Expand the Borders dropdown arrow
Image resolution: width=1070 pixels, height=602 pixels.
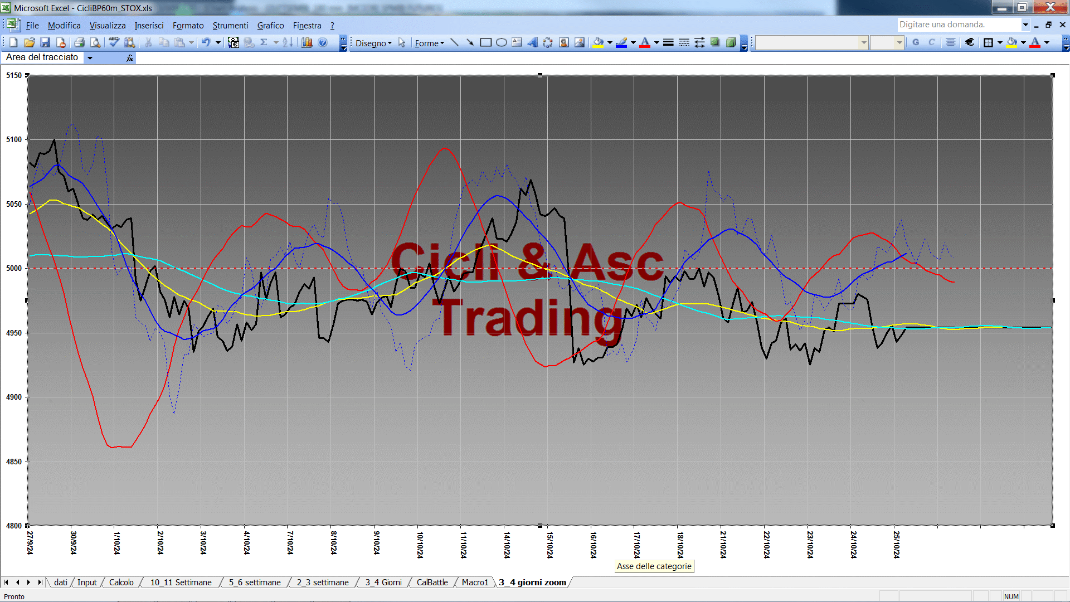[x=1000, y=42]
